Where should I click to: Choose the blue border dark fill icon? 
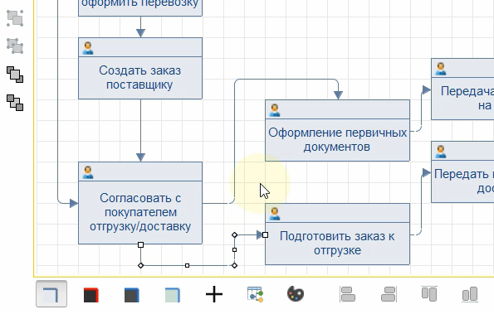click(132, 295)
